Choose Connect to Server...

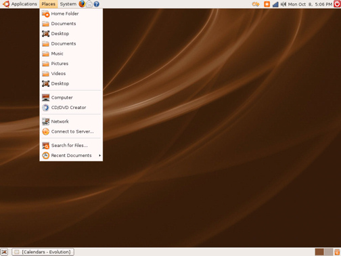click(71, 131)
